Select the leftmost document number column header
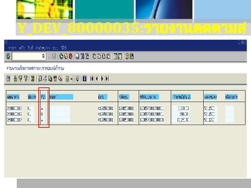The width and height of the screenshot is (251, 188). (13, 97)
